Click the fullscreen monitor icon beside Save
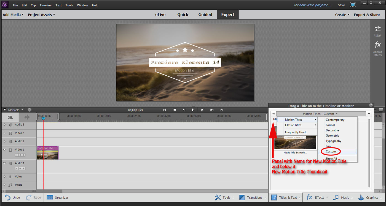 [353, 5]
